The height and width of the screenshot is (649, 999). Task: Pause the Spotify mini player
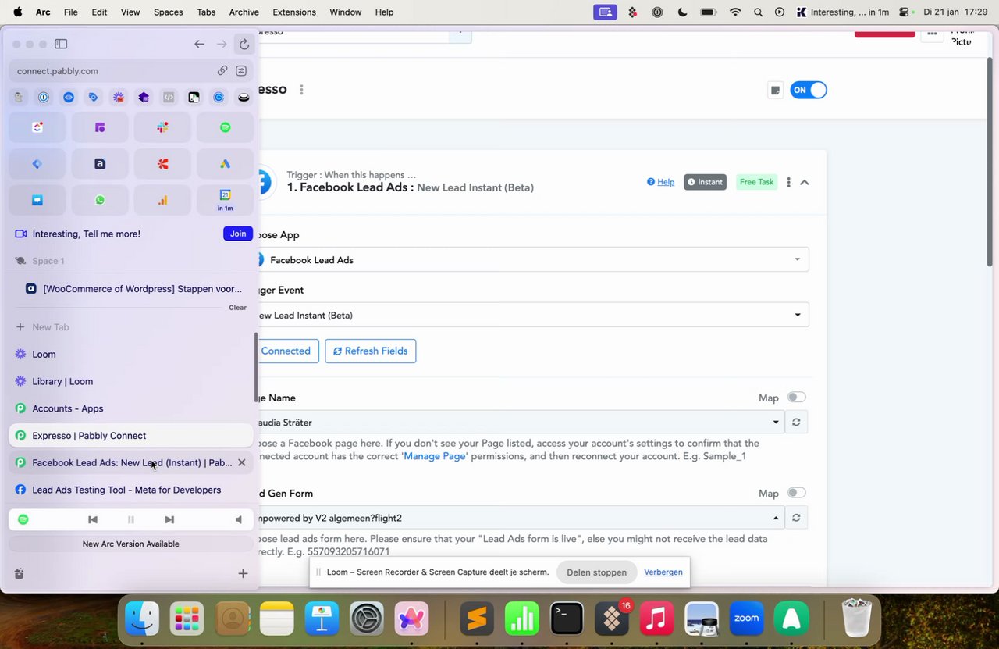tap(131, 519)
